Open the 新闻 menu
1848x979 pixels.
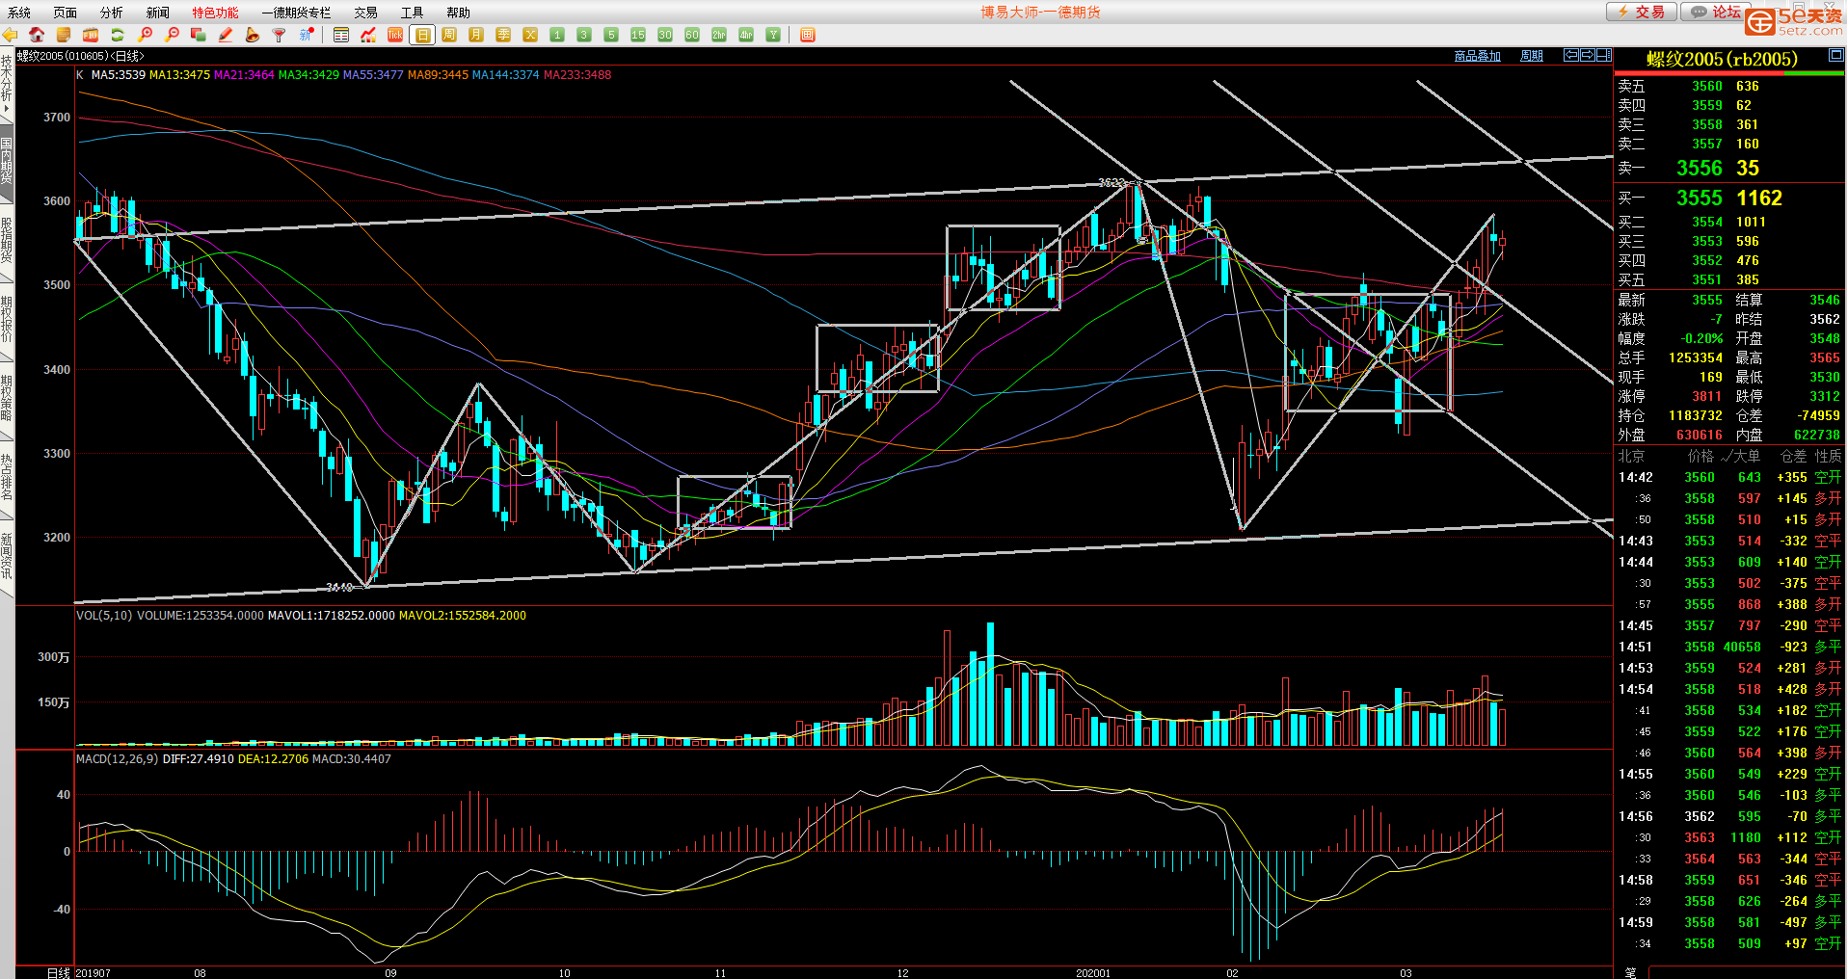point(158,13)
